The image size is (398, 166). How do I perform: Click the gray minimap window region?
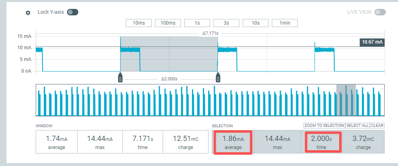pos(346,100)
